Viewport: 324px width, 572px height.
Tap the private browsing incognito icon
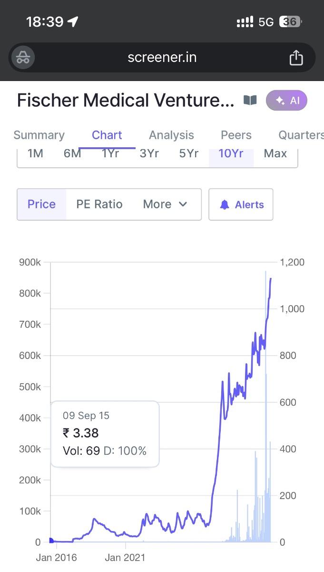tap(22, 58)
